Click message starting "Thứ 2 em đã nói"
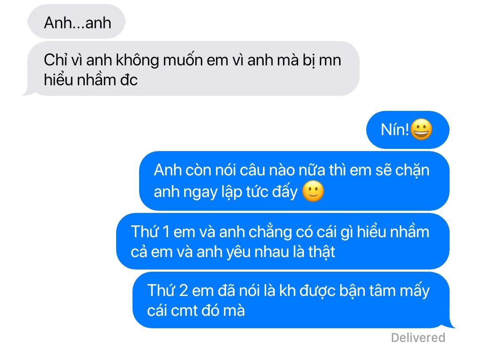Image resolution: width=477 pixels, height=349 pixels. [x=291, y=300]
